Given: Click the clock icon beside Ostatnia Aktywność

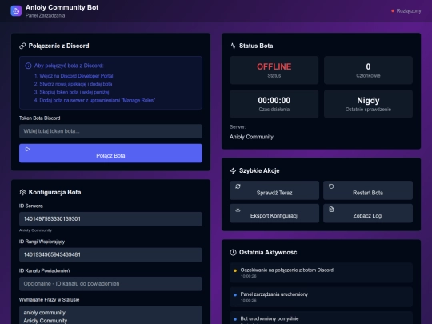Looking at the screenshot, I should [233, 252].
